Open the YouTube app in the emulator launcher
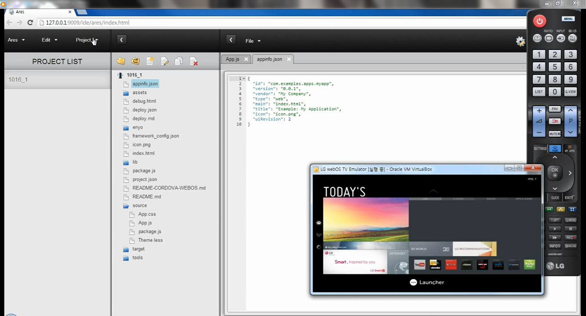 point(419,265)
